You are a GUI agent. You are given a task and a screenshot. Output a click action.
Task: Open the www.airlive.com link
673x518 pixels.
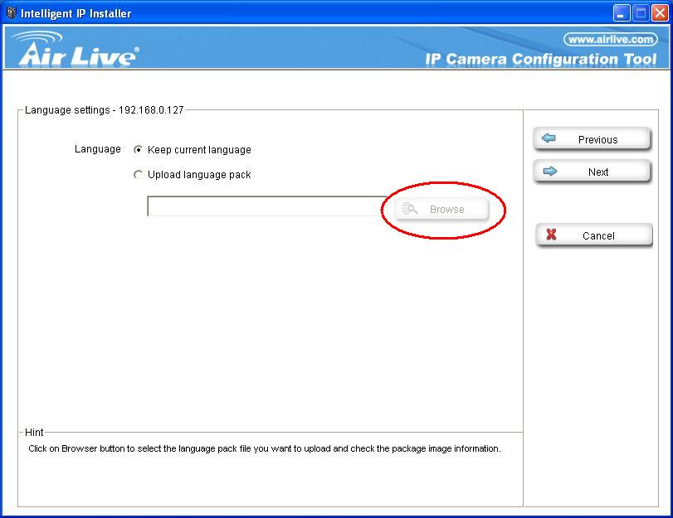pyautogui.click(x=610, y=39)
